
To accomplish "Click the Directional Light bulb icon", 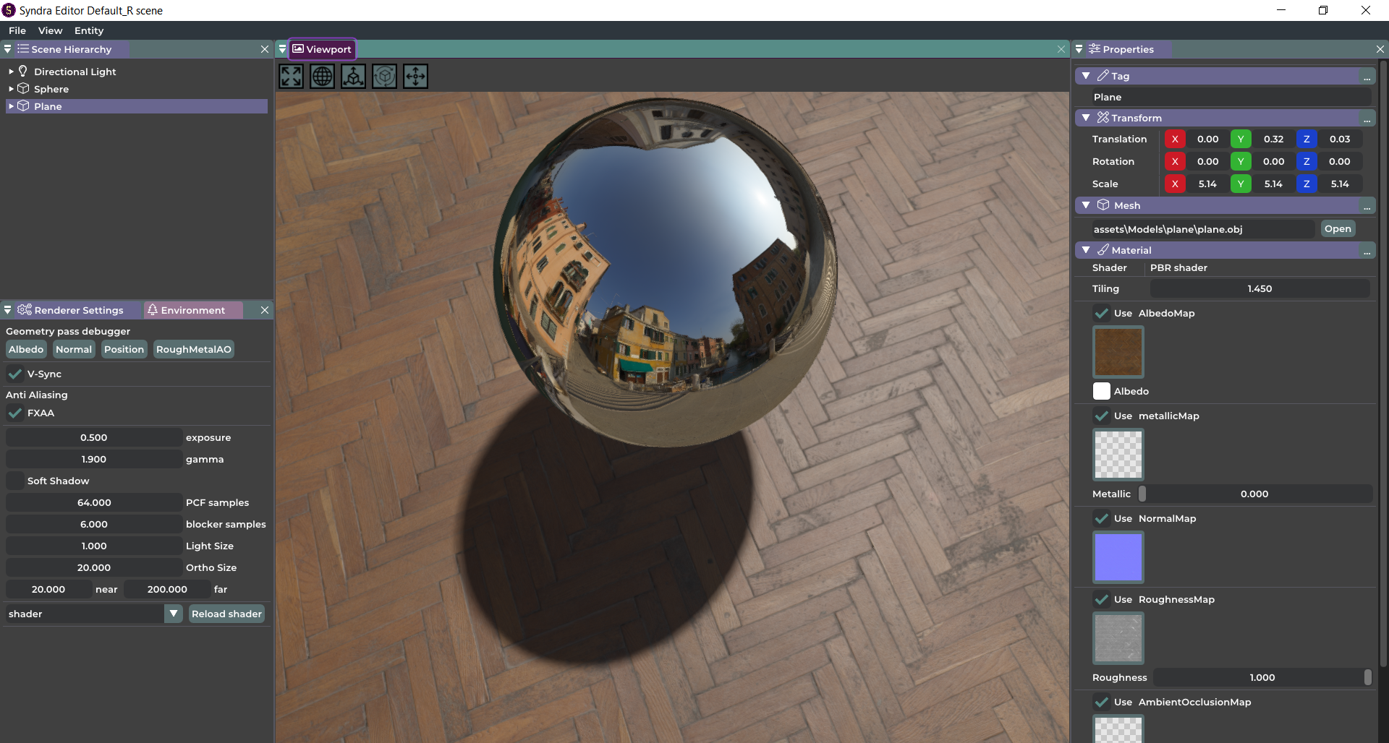I will coord(23,71).
